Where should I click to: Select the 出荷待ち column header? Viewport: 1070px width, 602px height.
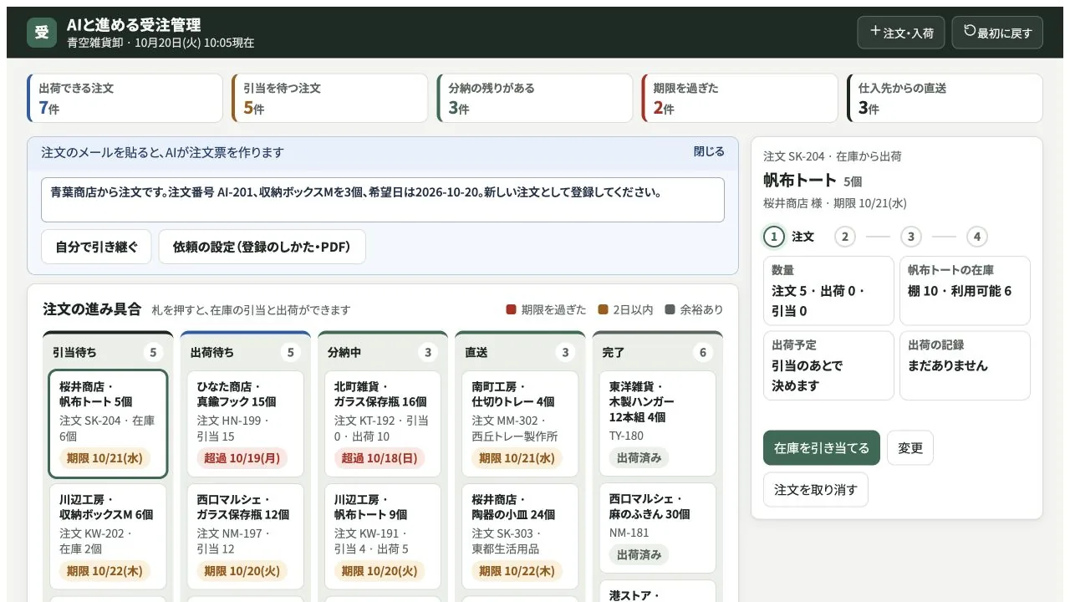point(246,352)
